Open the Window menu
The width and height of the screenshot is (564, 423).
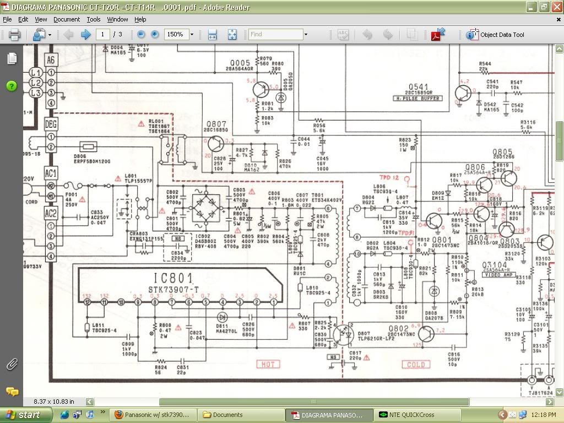point(117,19)
